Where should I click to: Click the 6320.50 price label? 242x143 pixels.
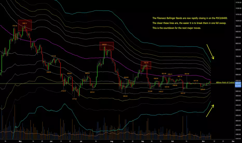[167, 87]
